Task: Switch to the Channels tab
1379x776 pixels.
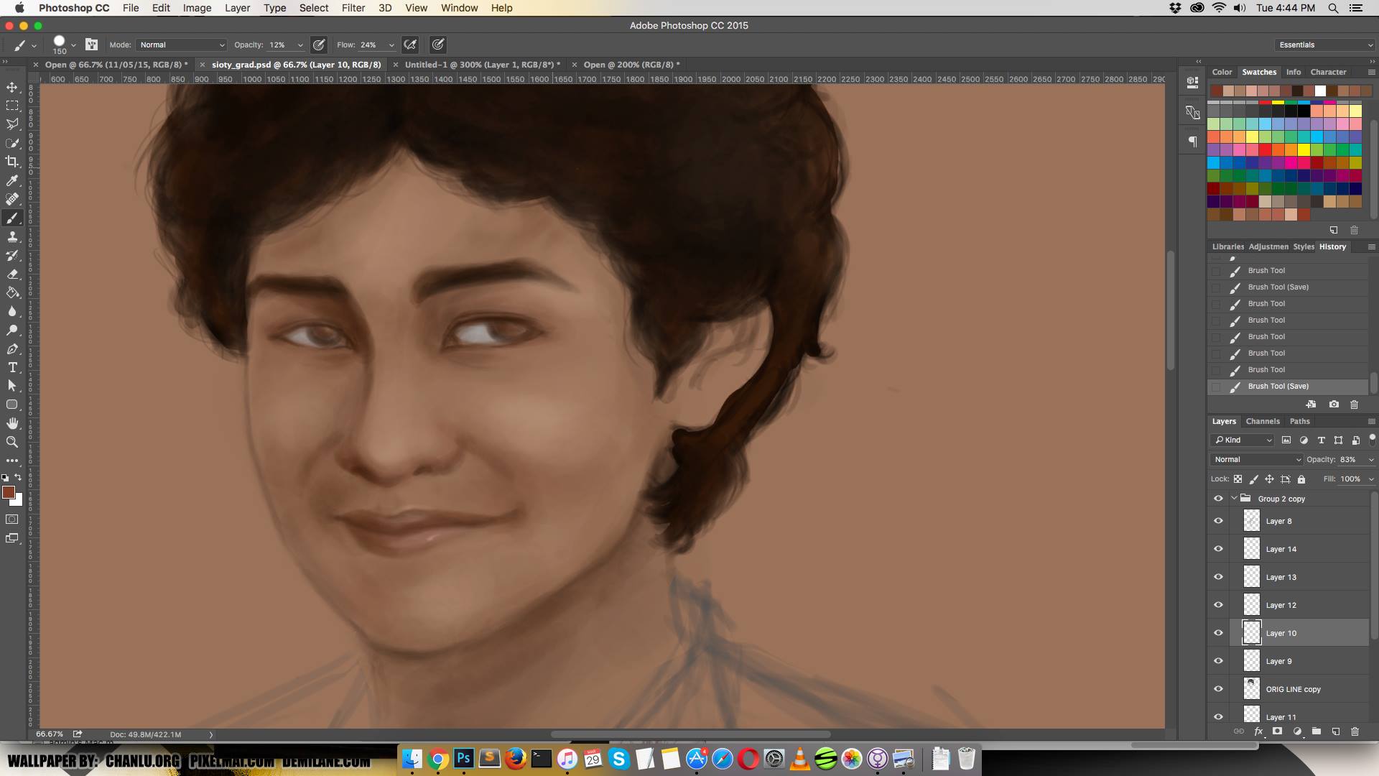Action: (x=1263, y=421)
